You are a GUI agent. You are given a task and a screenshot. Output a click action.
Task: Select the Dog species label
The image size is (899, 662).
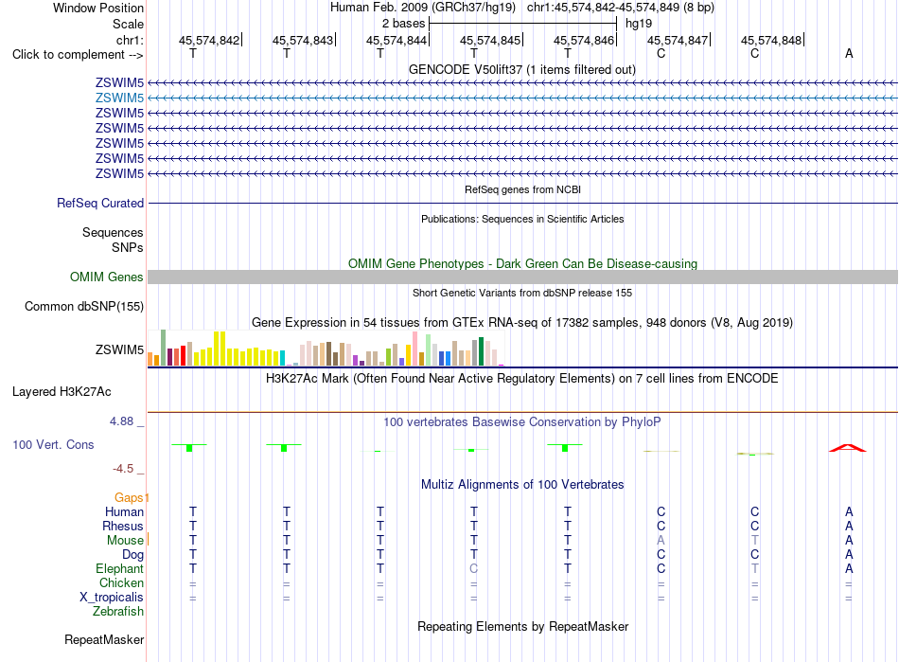coord(133,555)
